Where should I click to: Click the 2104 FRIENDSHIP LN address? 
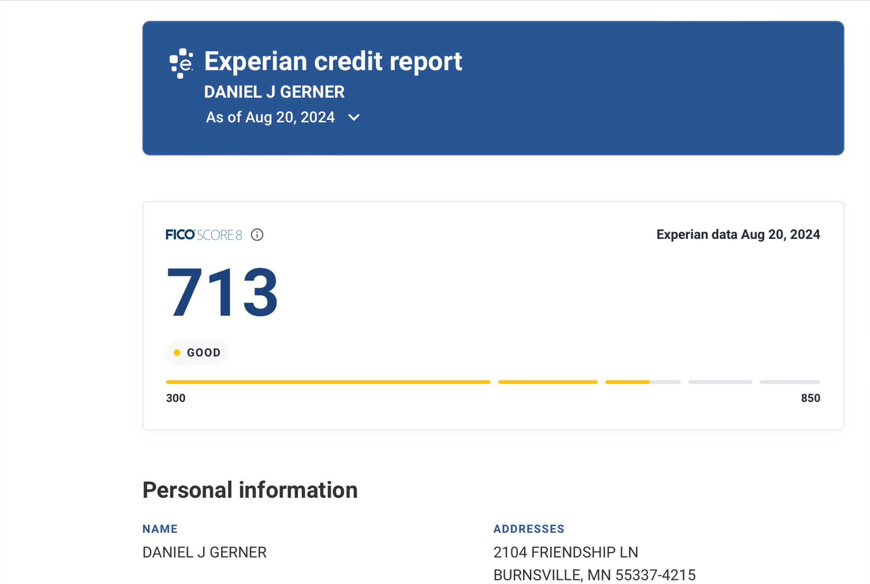pyautogui.click(x=565, y=552)
